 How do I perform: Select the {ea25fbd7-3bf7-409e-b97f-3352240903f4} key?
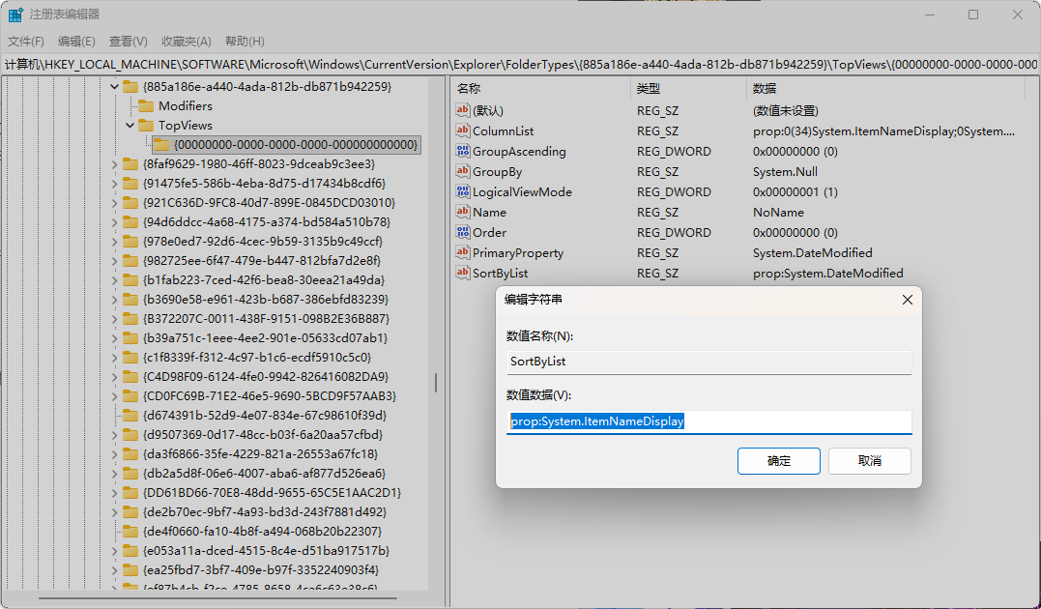click(261, 569)
